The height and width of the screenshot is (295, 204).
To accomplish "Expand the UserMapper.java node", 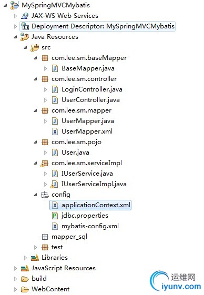I will 45,121.
